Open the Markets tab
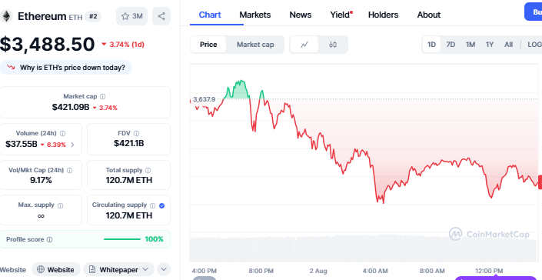The image size is (542, 280). (255, 15)
